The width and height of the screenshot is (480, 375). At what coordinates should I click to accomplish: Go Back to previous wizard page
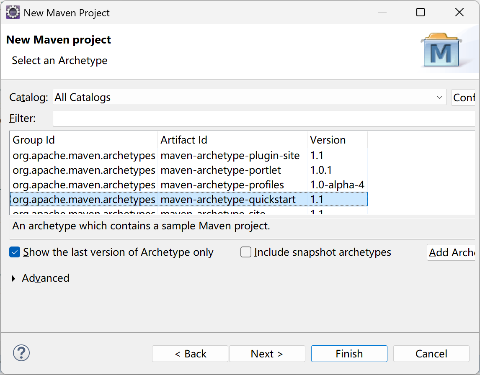pyautogui.click(x=190, y=354)
